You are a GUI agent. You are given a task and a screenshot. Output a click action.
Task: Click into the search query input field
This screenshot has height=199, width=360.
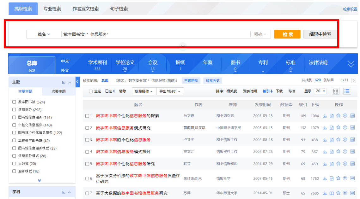point(155,34)
